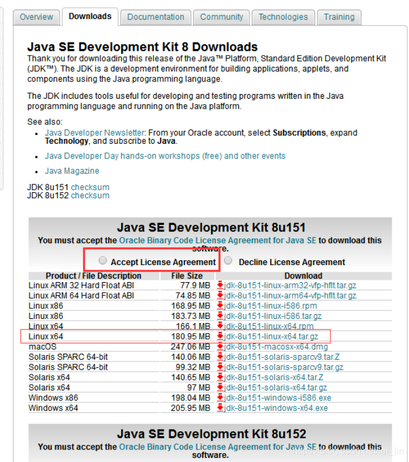Click download arrow beside jdk-8u151-linux-x64.tar.gz
Screen dimensions: 409x462
tap(220, 336)
